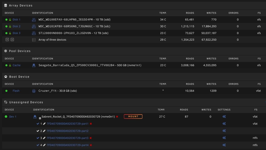Click the Cache padlock icon
Image resolution: width=266 pixels, height=150 pixels.
point(10,65)
